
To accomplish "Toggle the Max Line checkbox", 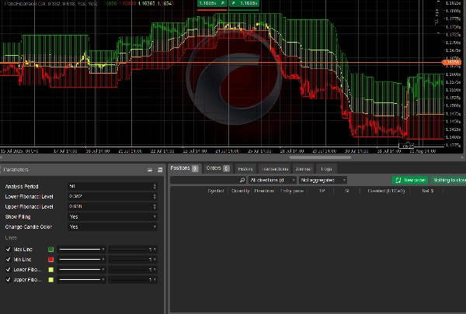I will 9,250.
